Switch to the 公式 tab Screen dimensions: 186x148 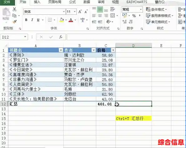pyautogui.click(x=72, y=2)
